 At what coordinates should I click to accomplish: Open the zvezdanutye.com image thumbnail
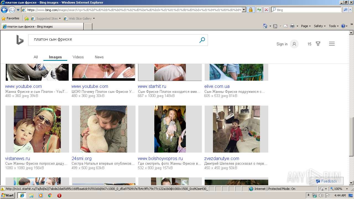[x=236, y=129]
